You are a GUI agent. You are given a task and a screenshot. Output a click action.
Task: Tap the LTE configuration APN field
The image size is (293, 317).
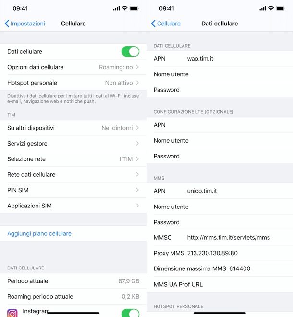[x=220, y=125]
